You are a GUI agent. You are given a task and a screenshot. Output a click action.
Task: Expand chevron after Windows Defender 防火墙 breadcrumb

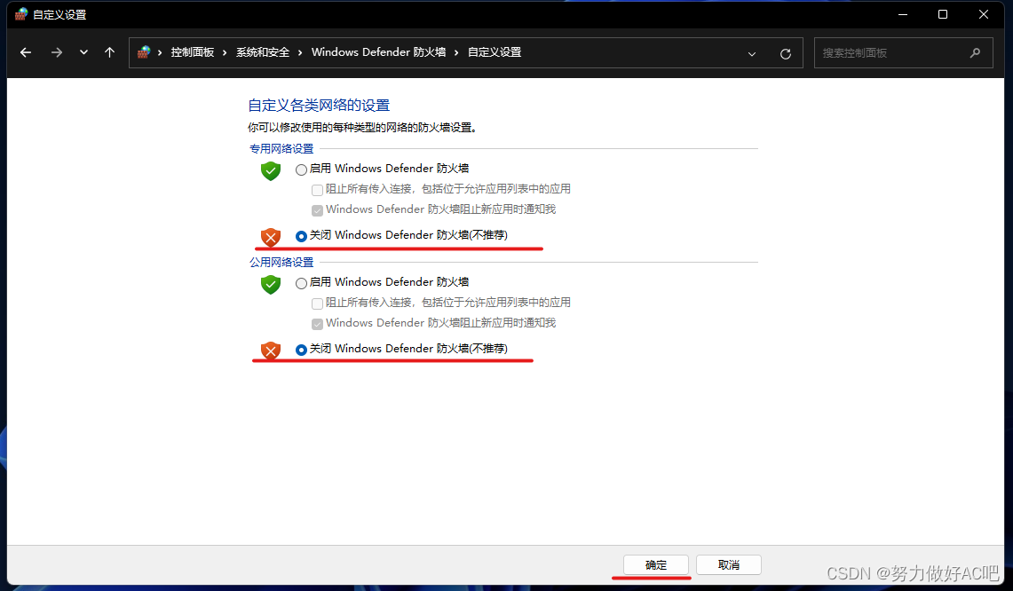click(x=456, y=53)
